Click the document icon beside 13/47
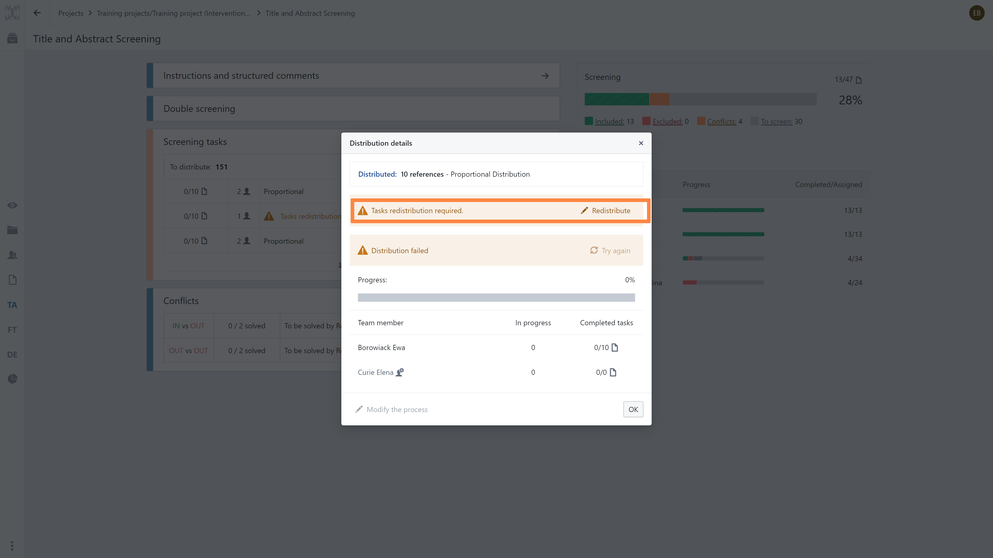 [859, 80]
